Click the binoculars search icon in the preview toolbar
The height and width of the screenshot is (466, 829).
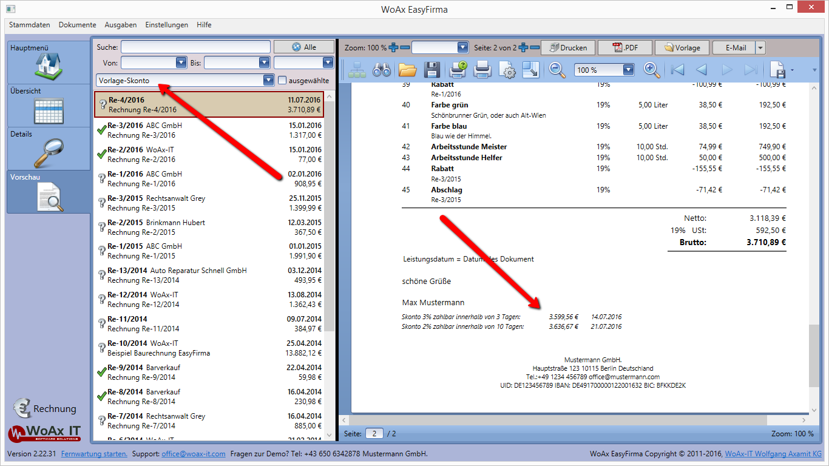coord(382,70)
